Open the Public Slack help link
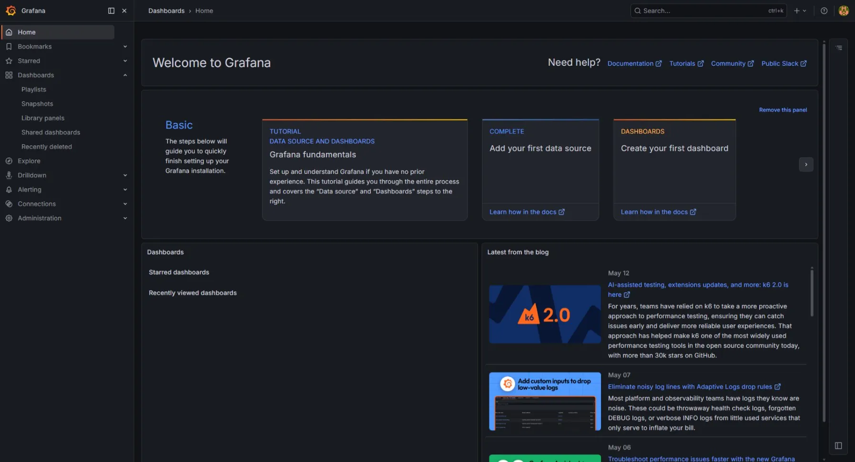This screenshot has width=855, height=462. [784, 63]
